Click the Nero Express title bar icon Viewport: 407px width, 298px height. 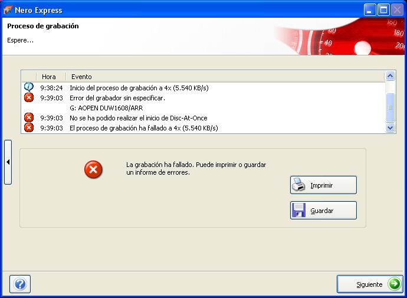click(8, 10)
